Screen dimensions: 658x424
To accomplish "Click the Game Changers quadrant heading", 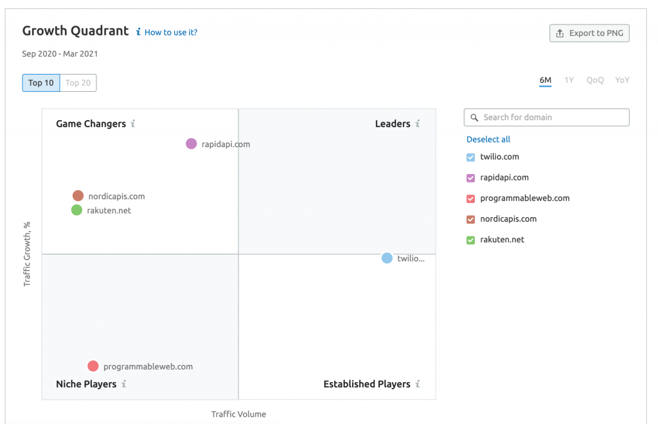I will [91, 124].
